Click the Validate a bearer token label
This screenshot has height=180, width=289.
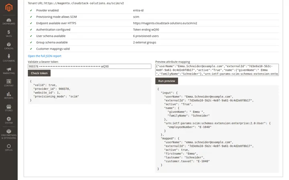click(43, 62)
